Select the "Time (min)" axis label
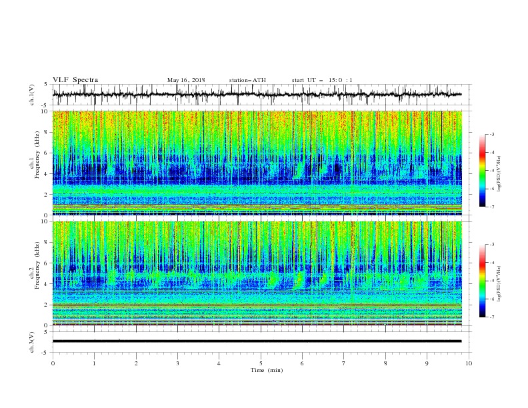This screenshot has height=408, width=528. [x=267, y=370]
